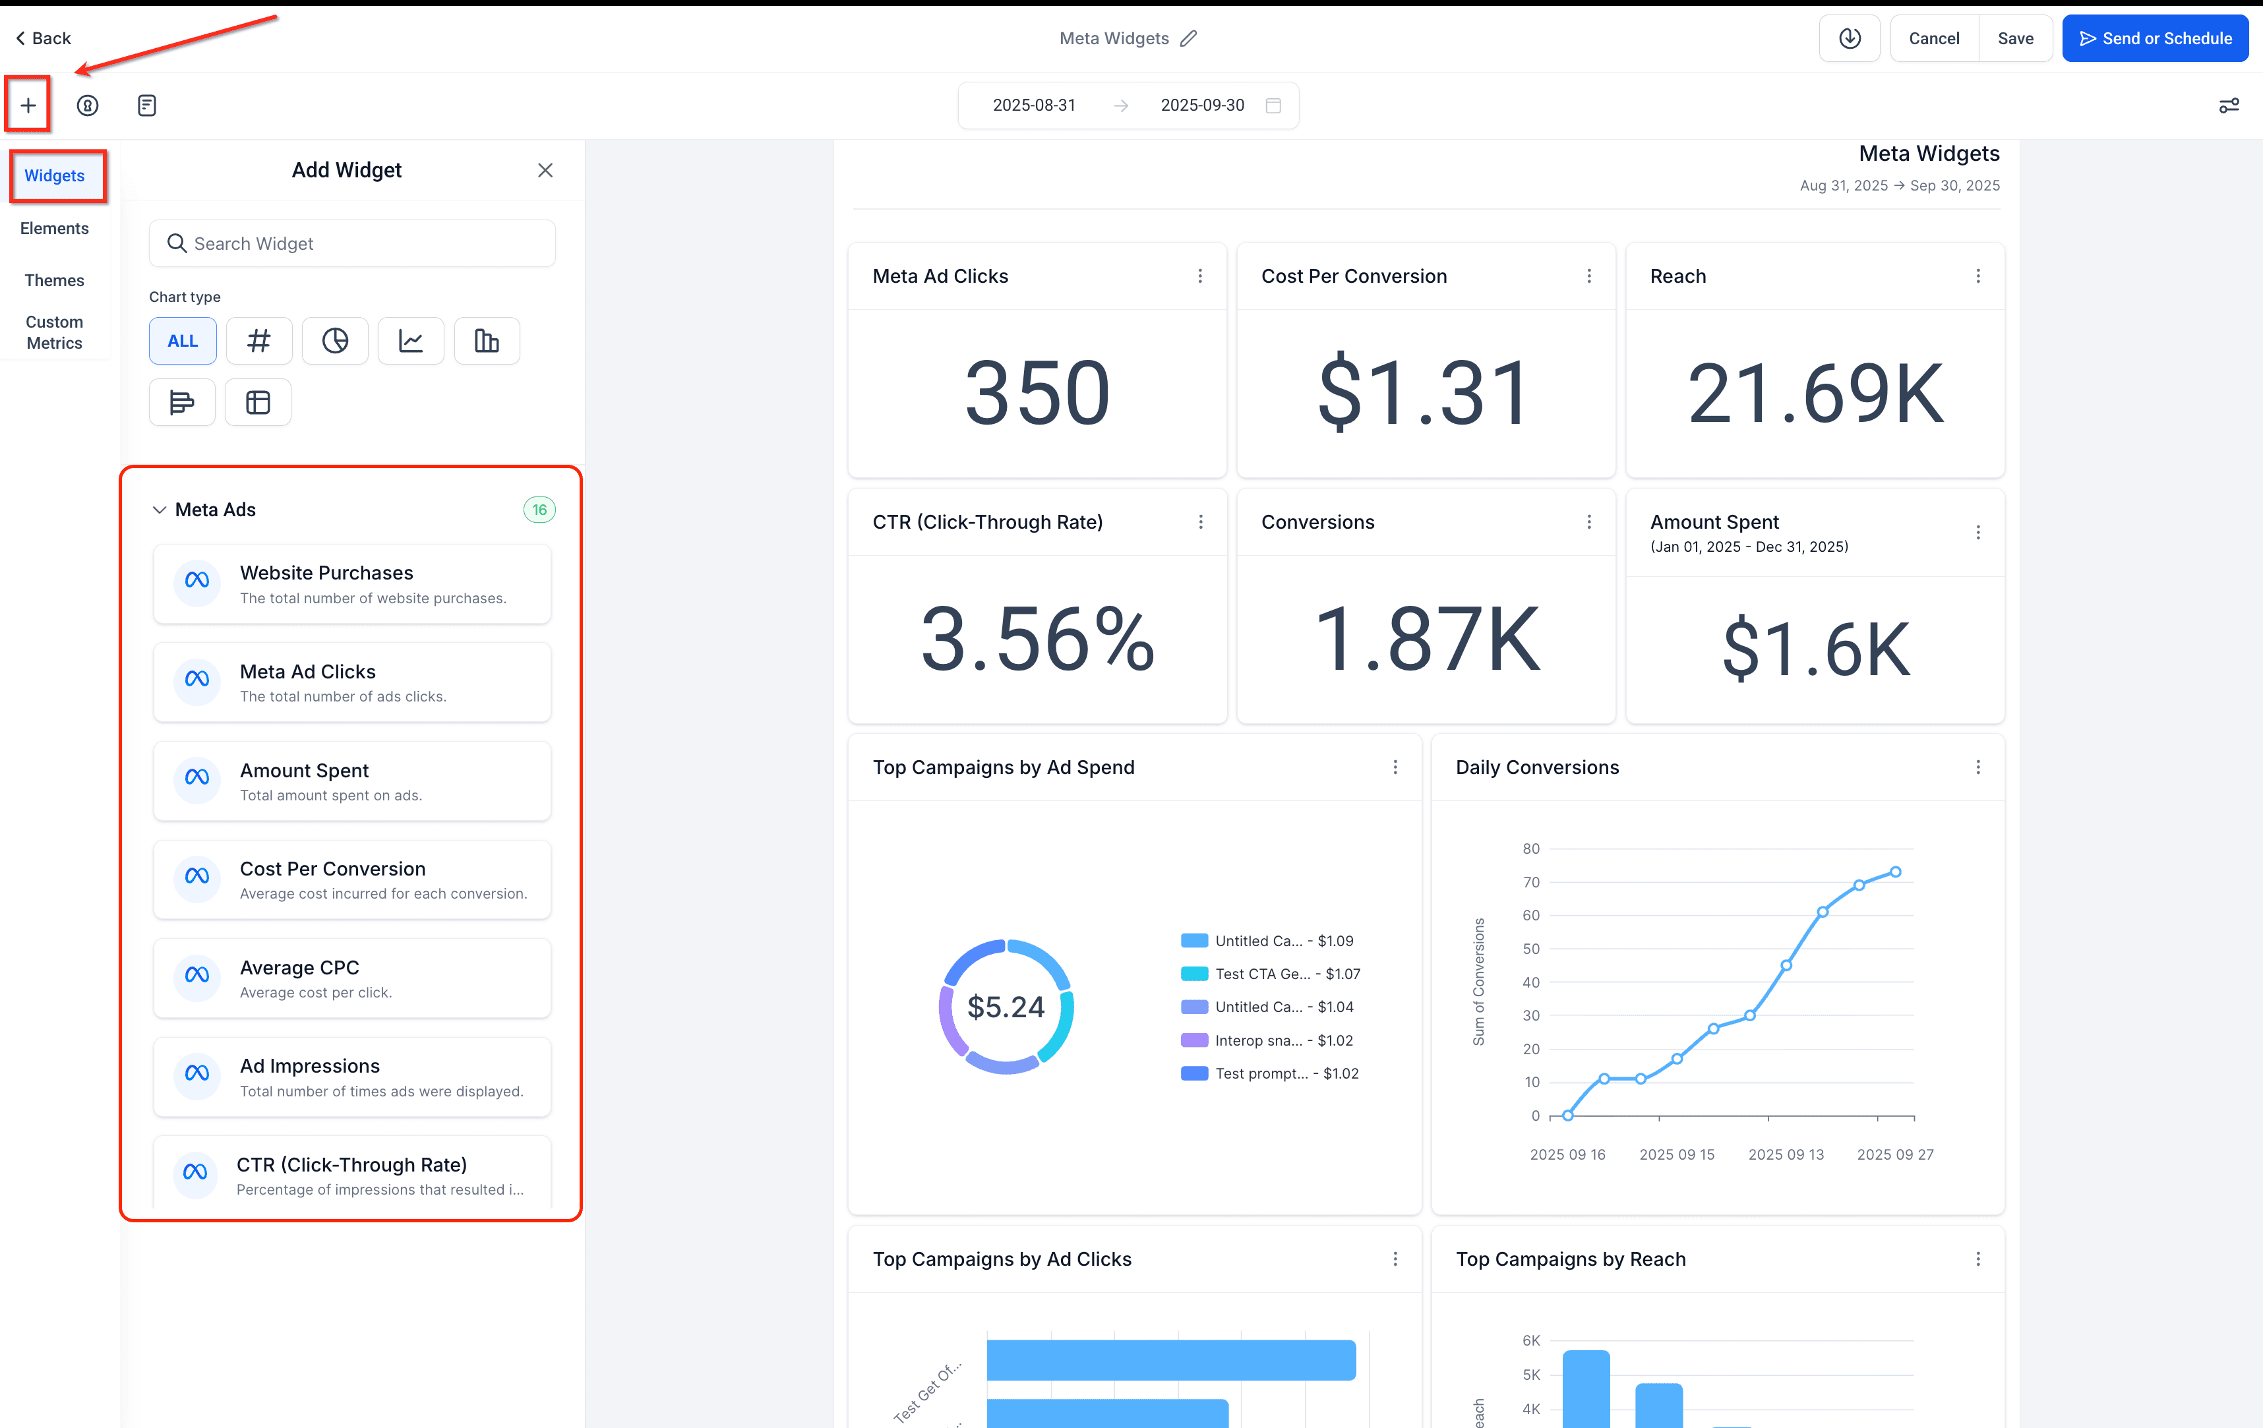Click the $5.24 donut chart center

click(x=1006, y=1006)
